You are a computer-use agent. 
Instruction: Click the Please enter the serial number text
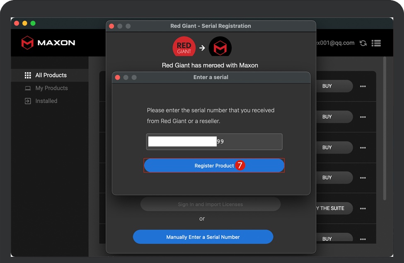210,115
